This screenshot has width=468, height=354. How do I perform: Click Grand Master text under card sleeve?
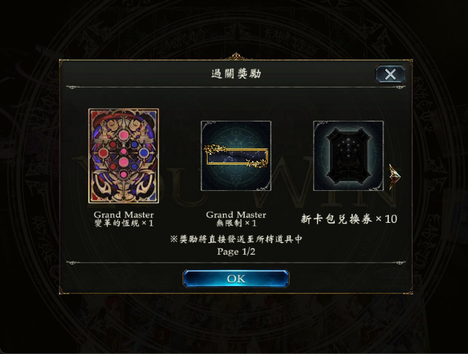coord(124,215)
